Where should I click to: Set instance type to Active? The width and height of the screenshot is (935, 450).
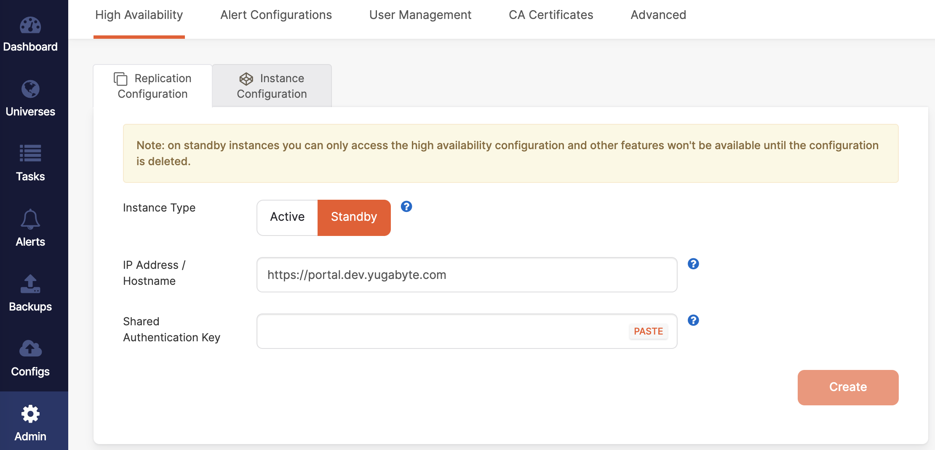pos(287,217)
